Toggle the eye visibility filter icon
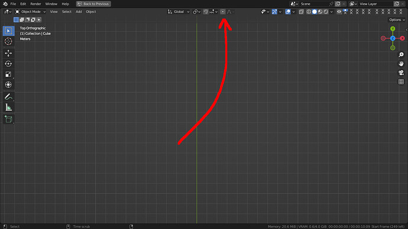The image size is (408, 229). [339, 12]
